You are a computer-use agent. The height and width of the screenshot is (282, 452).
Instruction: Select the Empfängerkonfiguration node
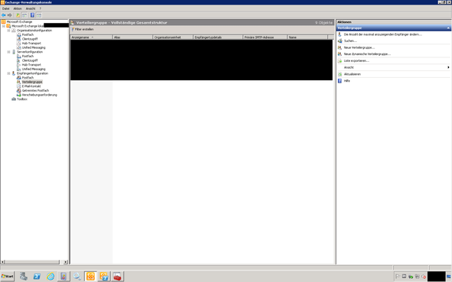[32, 73]
